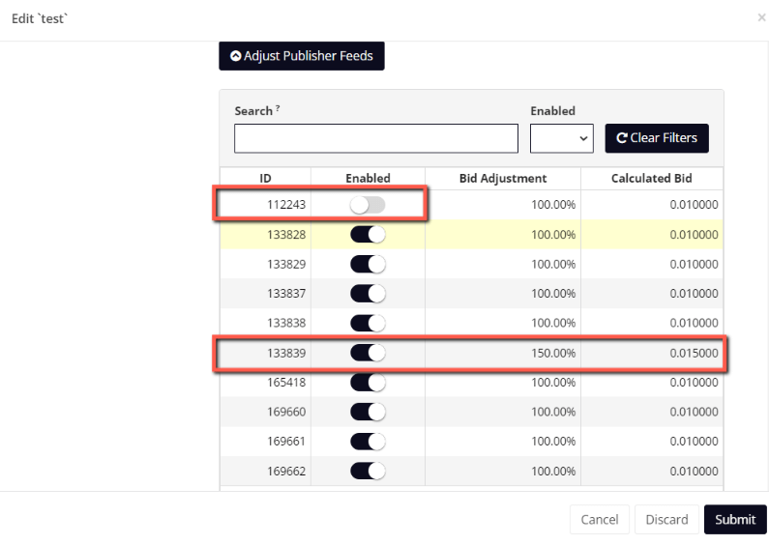Click the Calculated Bid column header
This screenshot has height=545, width=769.
pyautogui.click(x=651, y=179)
